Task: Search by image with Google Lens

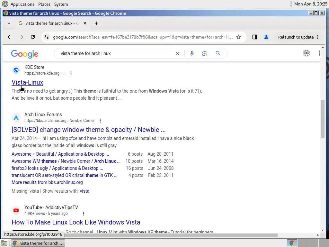Action: point(205,54)
